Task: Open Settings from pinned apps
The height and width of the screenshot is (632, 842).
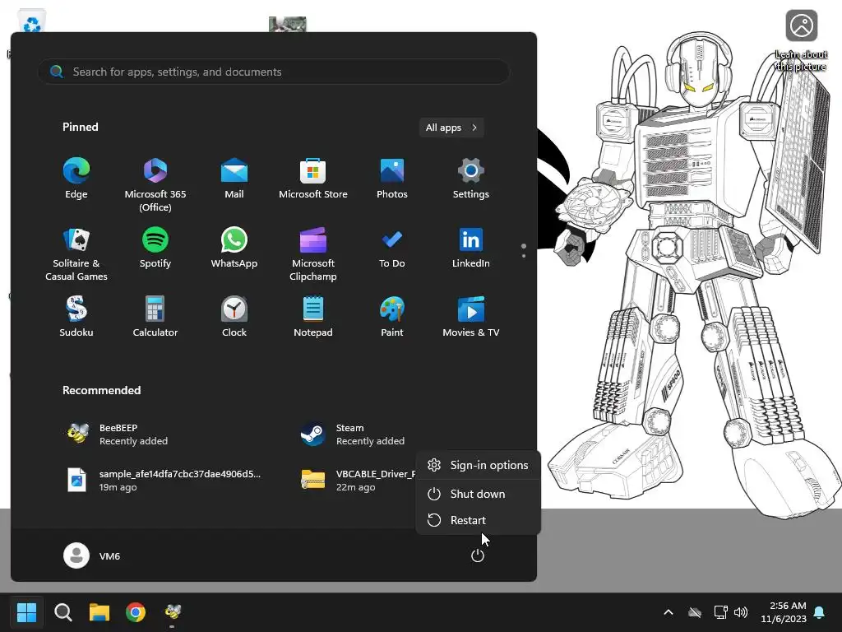Action: click(471, 179)
